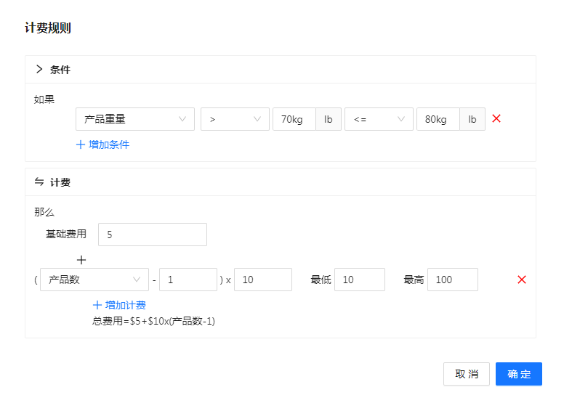This screenshot has height=395, width=564.
Task: Collapse the 条件 section chevron
Action: 39,70
